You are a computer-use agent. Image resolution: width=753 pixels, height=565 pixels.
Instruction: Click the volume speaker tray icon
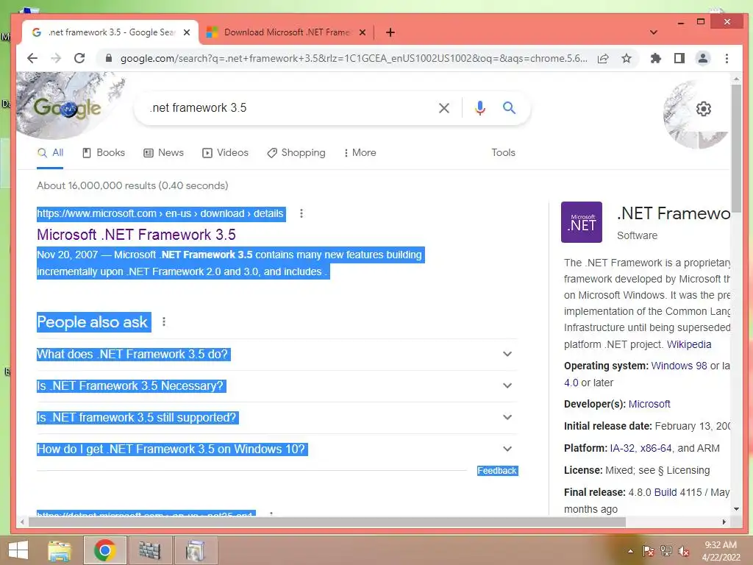click(x=684, y=552)
